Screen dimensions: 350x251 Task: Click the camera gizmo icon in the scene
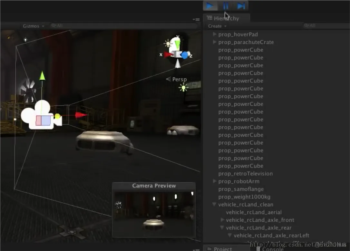pyautogui.click(x=41, y=115)
